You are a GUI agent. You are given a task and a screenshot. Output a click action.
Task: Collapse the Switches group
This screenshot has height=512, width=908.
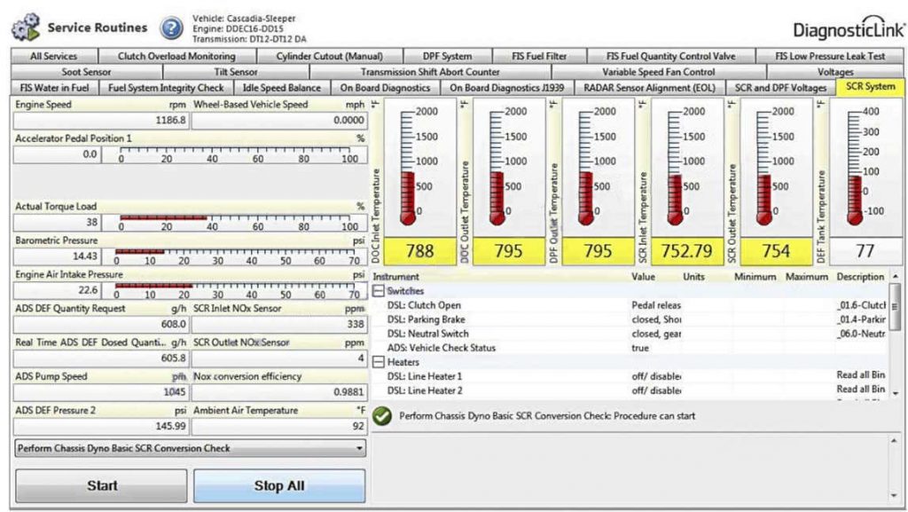pyautogui.click(x=378, y=290)
